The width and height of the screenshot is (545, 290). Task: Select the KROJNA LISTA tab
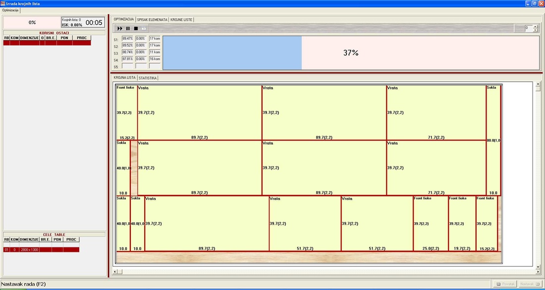tap(124, 78)
